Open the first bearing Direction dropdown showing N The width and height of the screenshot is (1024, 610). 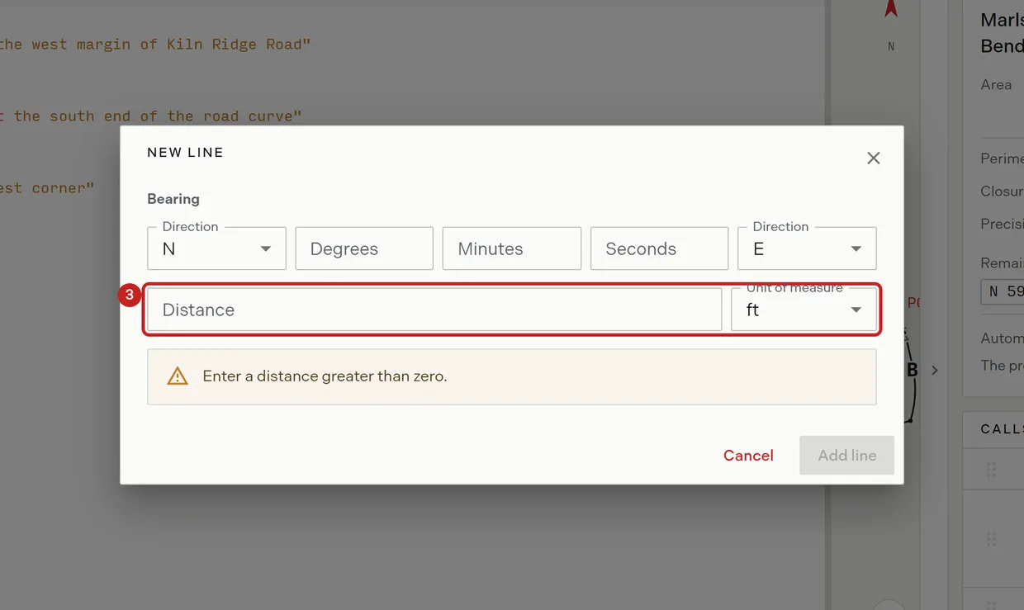(x=216, y=248)
